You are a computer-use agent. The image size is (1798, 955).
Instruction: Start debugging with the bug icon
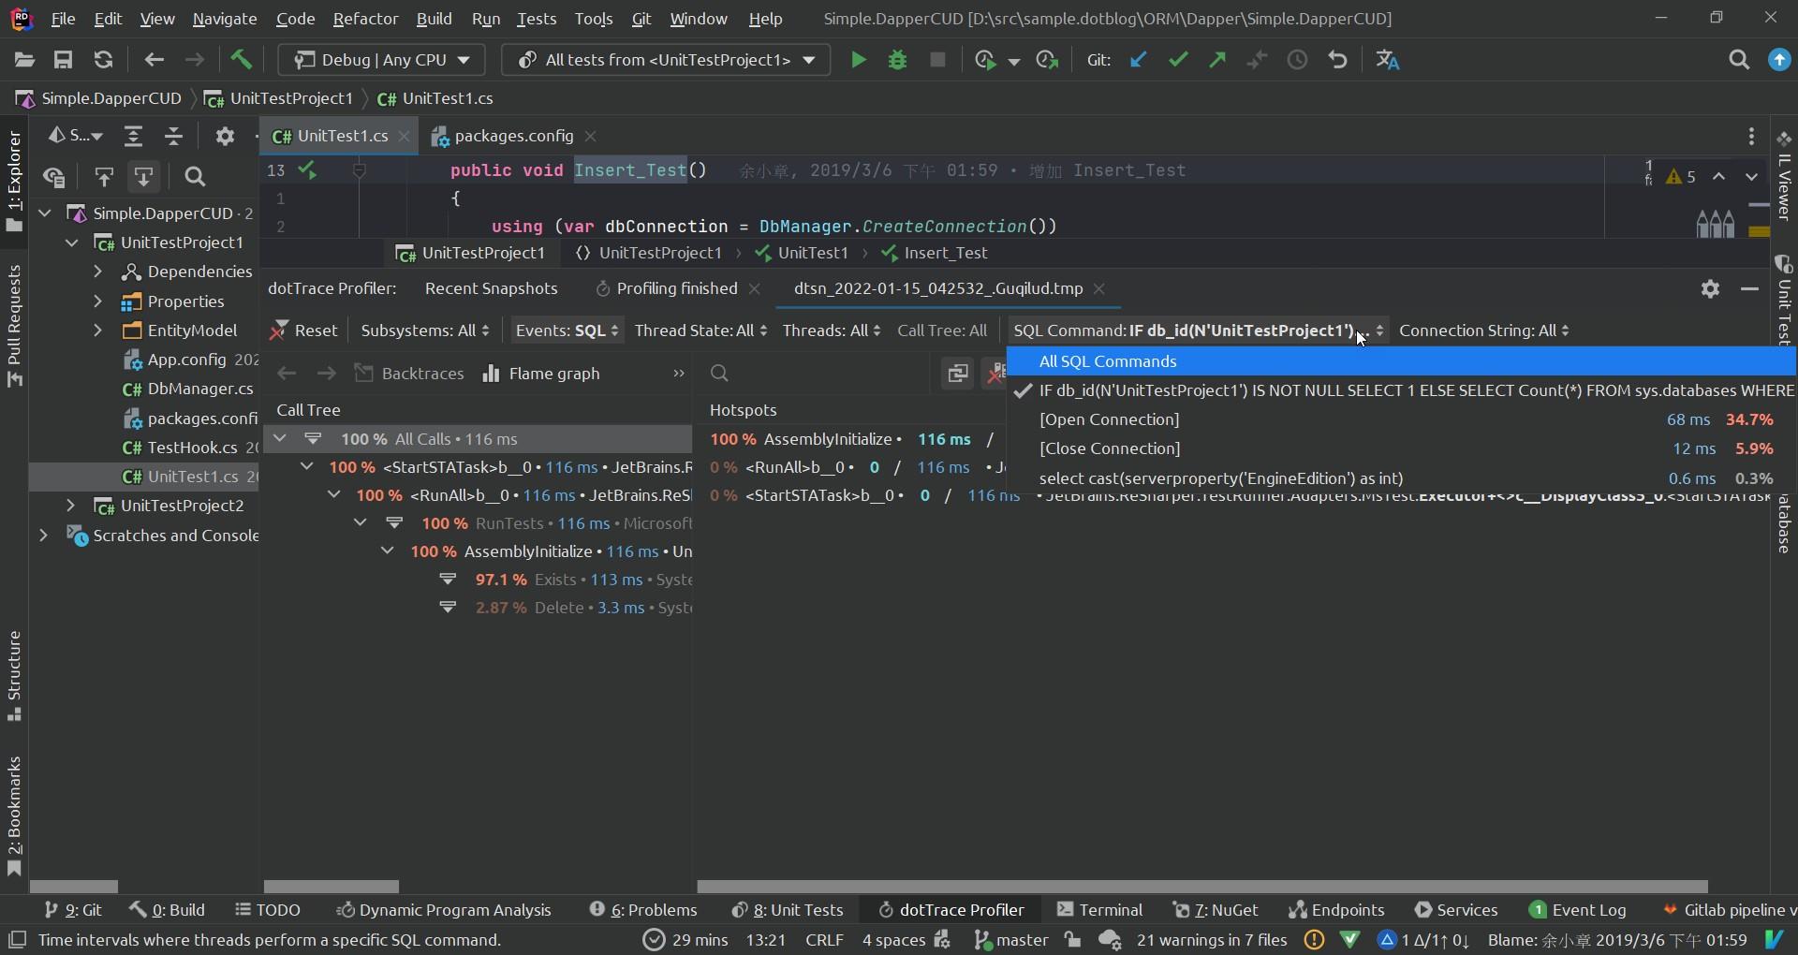897,60
